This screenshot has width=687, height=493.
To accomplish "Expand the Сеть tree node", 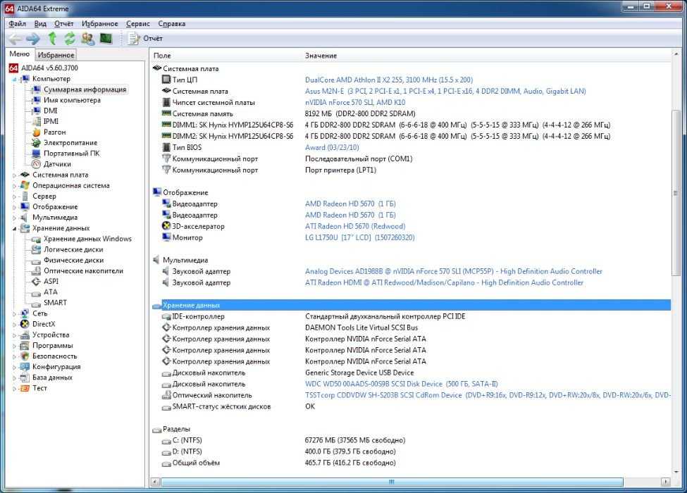I will tap(15, 314).
